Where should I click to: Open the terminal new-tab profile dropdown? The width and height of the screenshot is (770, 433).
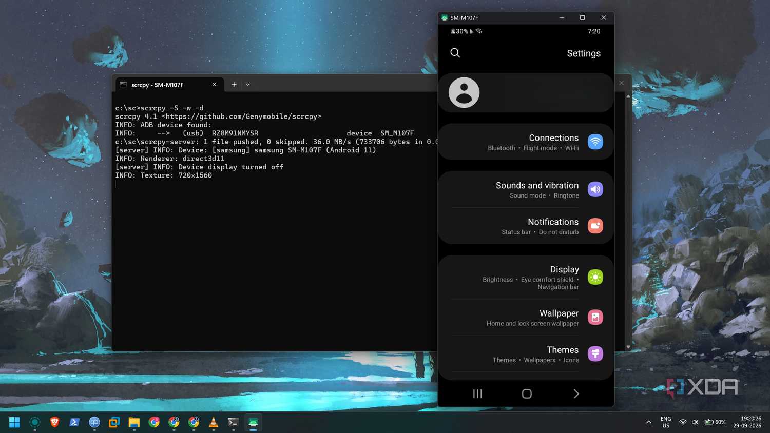[247, 85]
